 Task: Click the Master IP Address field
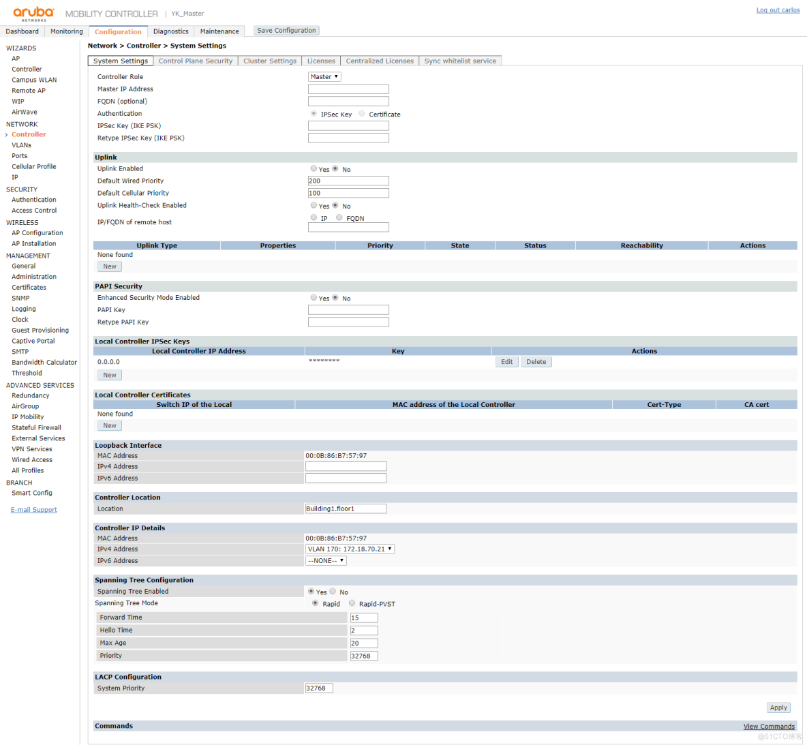tap(348, 89)
